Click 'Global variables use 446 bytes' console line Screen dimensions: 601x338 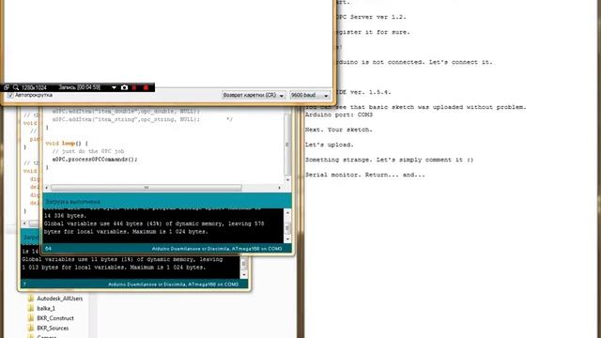tap(154, 223)
